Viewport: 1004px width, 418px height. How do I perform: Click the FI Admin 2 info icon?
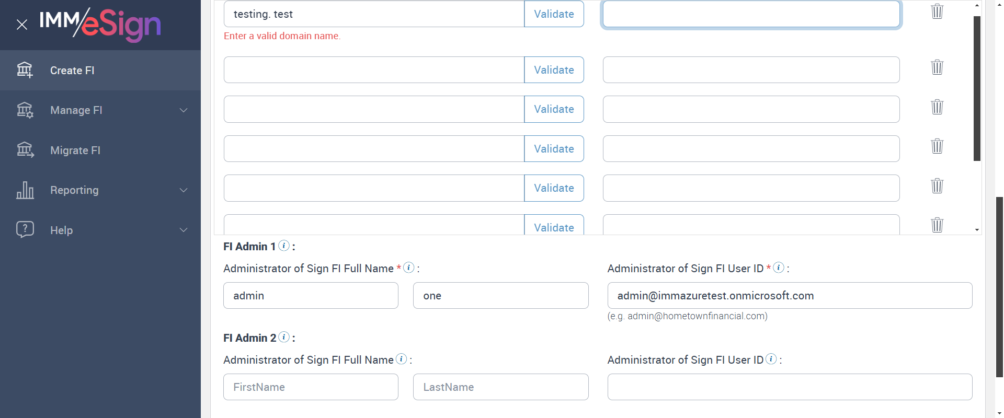284,337
